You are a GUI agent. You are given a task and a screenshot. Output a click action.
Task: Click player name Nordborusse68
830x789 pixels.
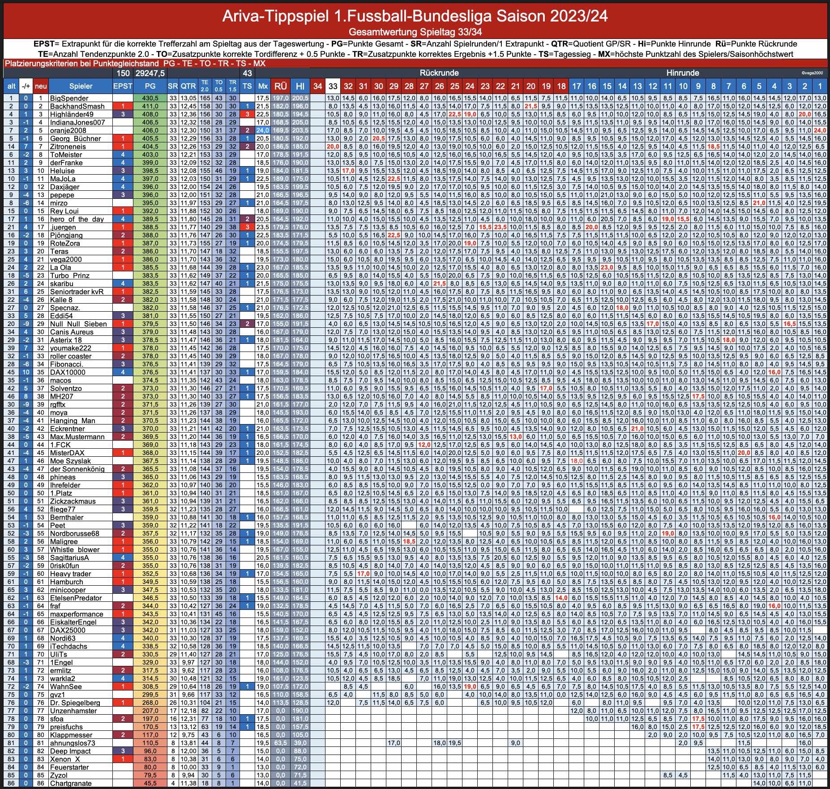pyautogui.click(x=75, y=533)
